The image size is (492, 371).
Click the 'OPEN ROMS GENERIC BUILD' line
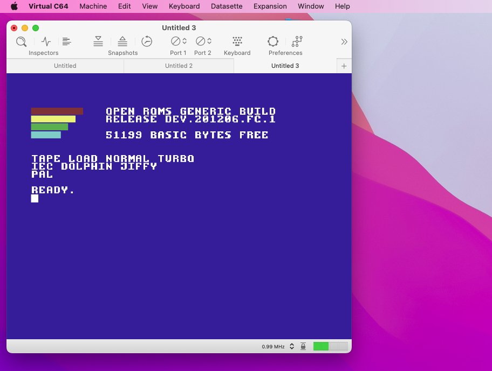coord(191,111)
